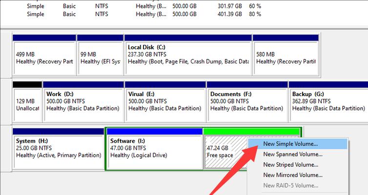Screen dimensions: 368x195
Task: Select the 499 MB Recovery partition
Action: [44, 55]
